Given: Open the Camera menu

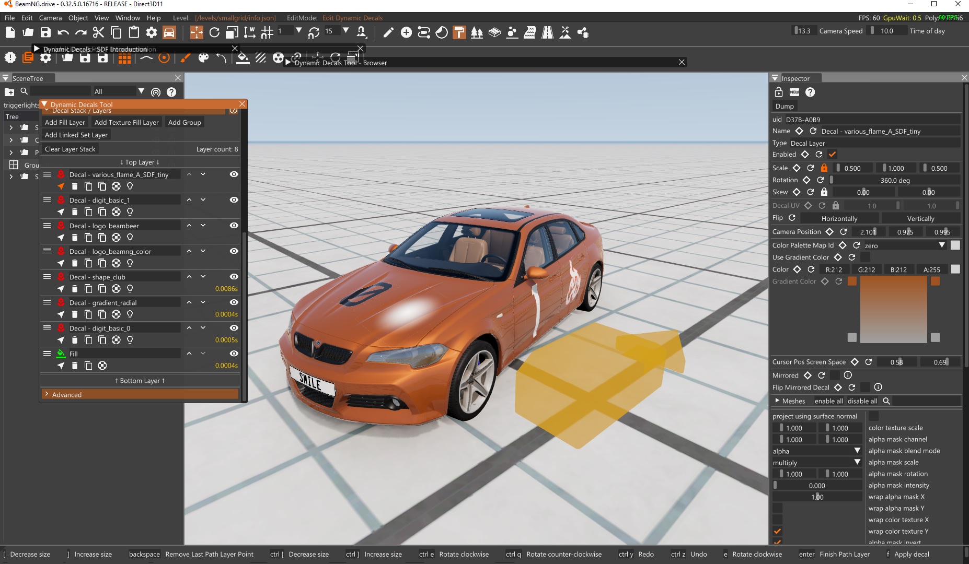Looking at the screenshot, I should 50,18.
